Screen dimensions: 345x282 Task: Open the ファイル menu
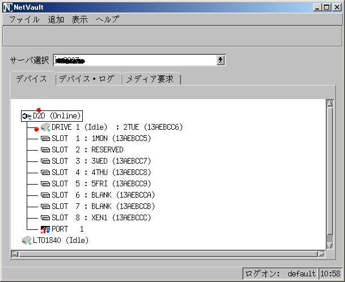point(24,20)
